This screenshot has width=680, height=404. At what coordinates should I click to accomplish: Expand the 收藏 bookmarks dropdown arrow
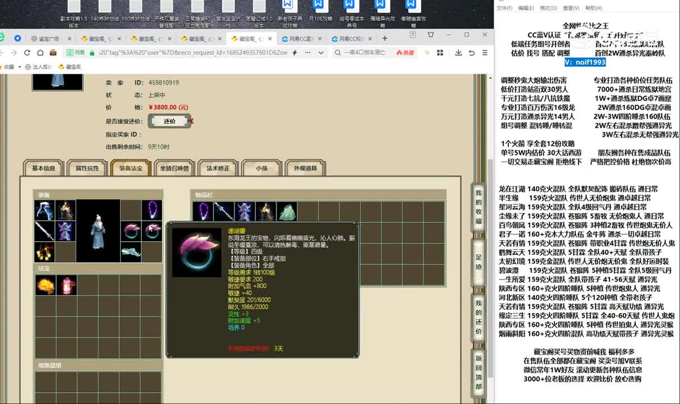(x=20, y=67)
